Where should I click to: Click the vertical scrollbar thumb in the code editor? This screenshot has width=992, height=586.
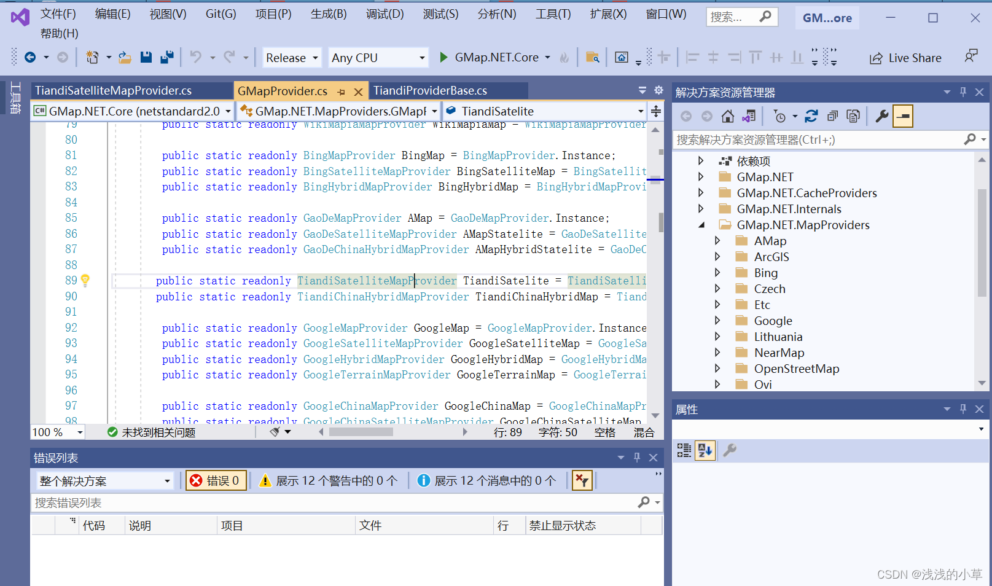[661, 222]
